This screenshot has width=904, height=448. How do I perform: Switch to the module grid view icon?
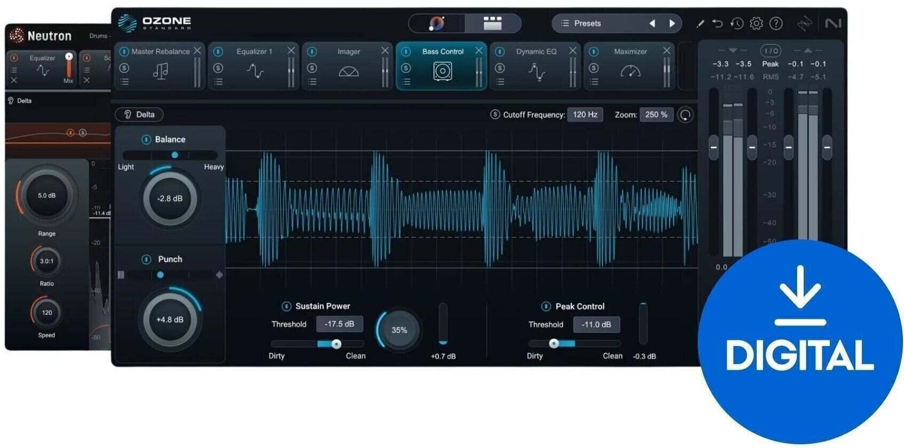(492, 23)
